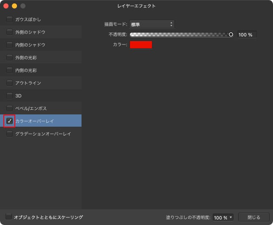Tick the 内側のシャドウ checkbox
This screenshot has width=273, height=225.
tap(9, 44)
